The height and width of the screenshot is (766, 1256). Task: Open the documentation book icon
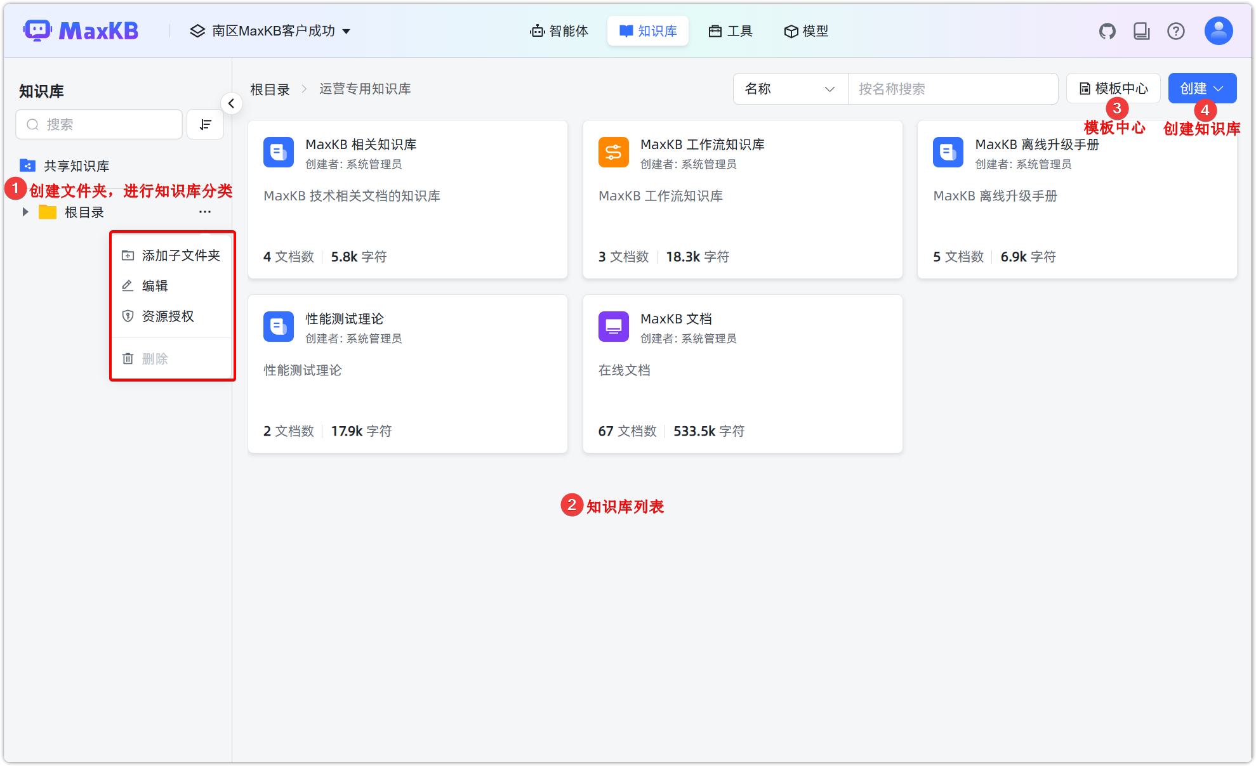1141,31
